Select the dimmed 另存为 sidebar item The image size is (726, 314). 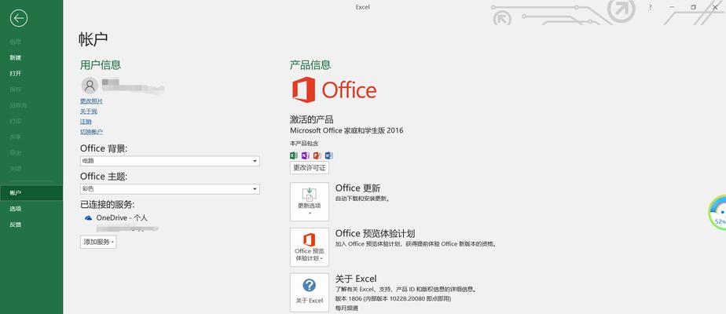tap(18, 105)
